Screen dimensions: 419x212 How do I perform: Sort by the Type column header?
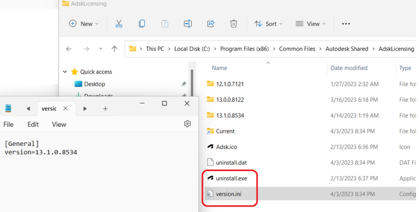pyautogui.click(x=405, y=68)
